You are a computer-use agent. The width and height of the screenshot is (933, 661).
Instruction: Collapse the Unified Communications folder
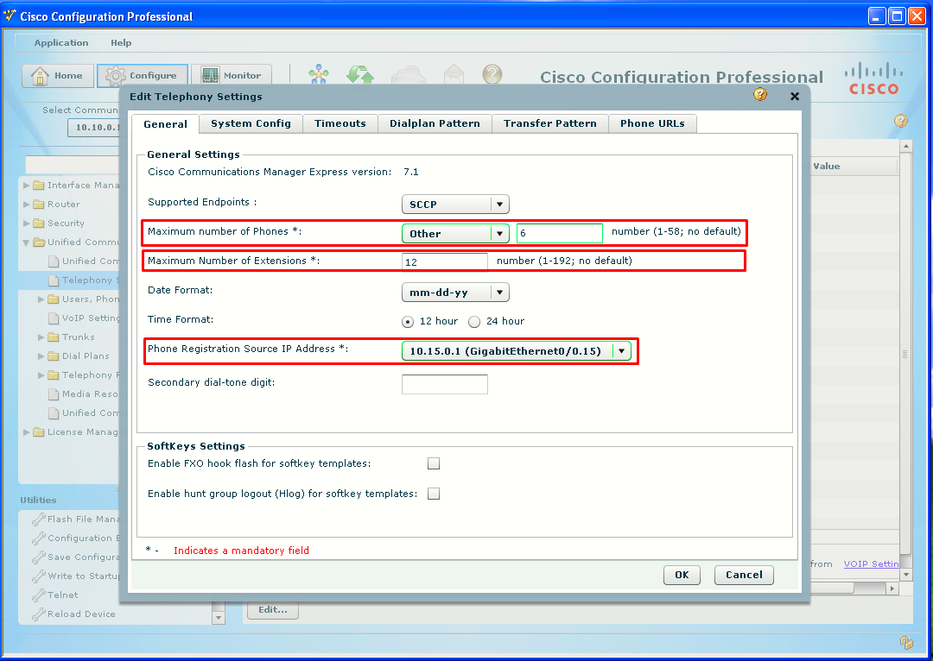coord(26,242)
